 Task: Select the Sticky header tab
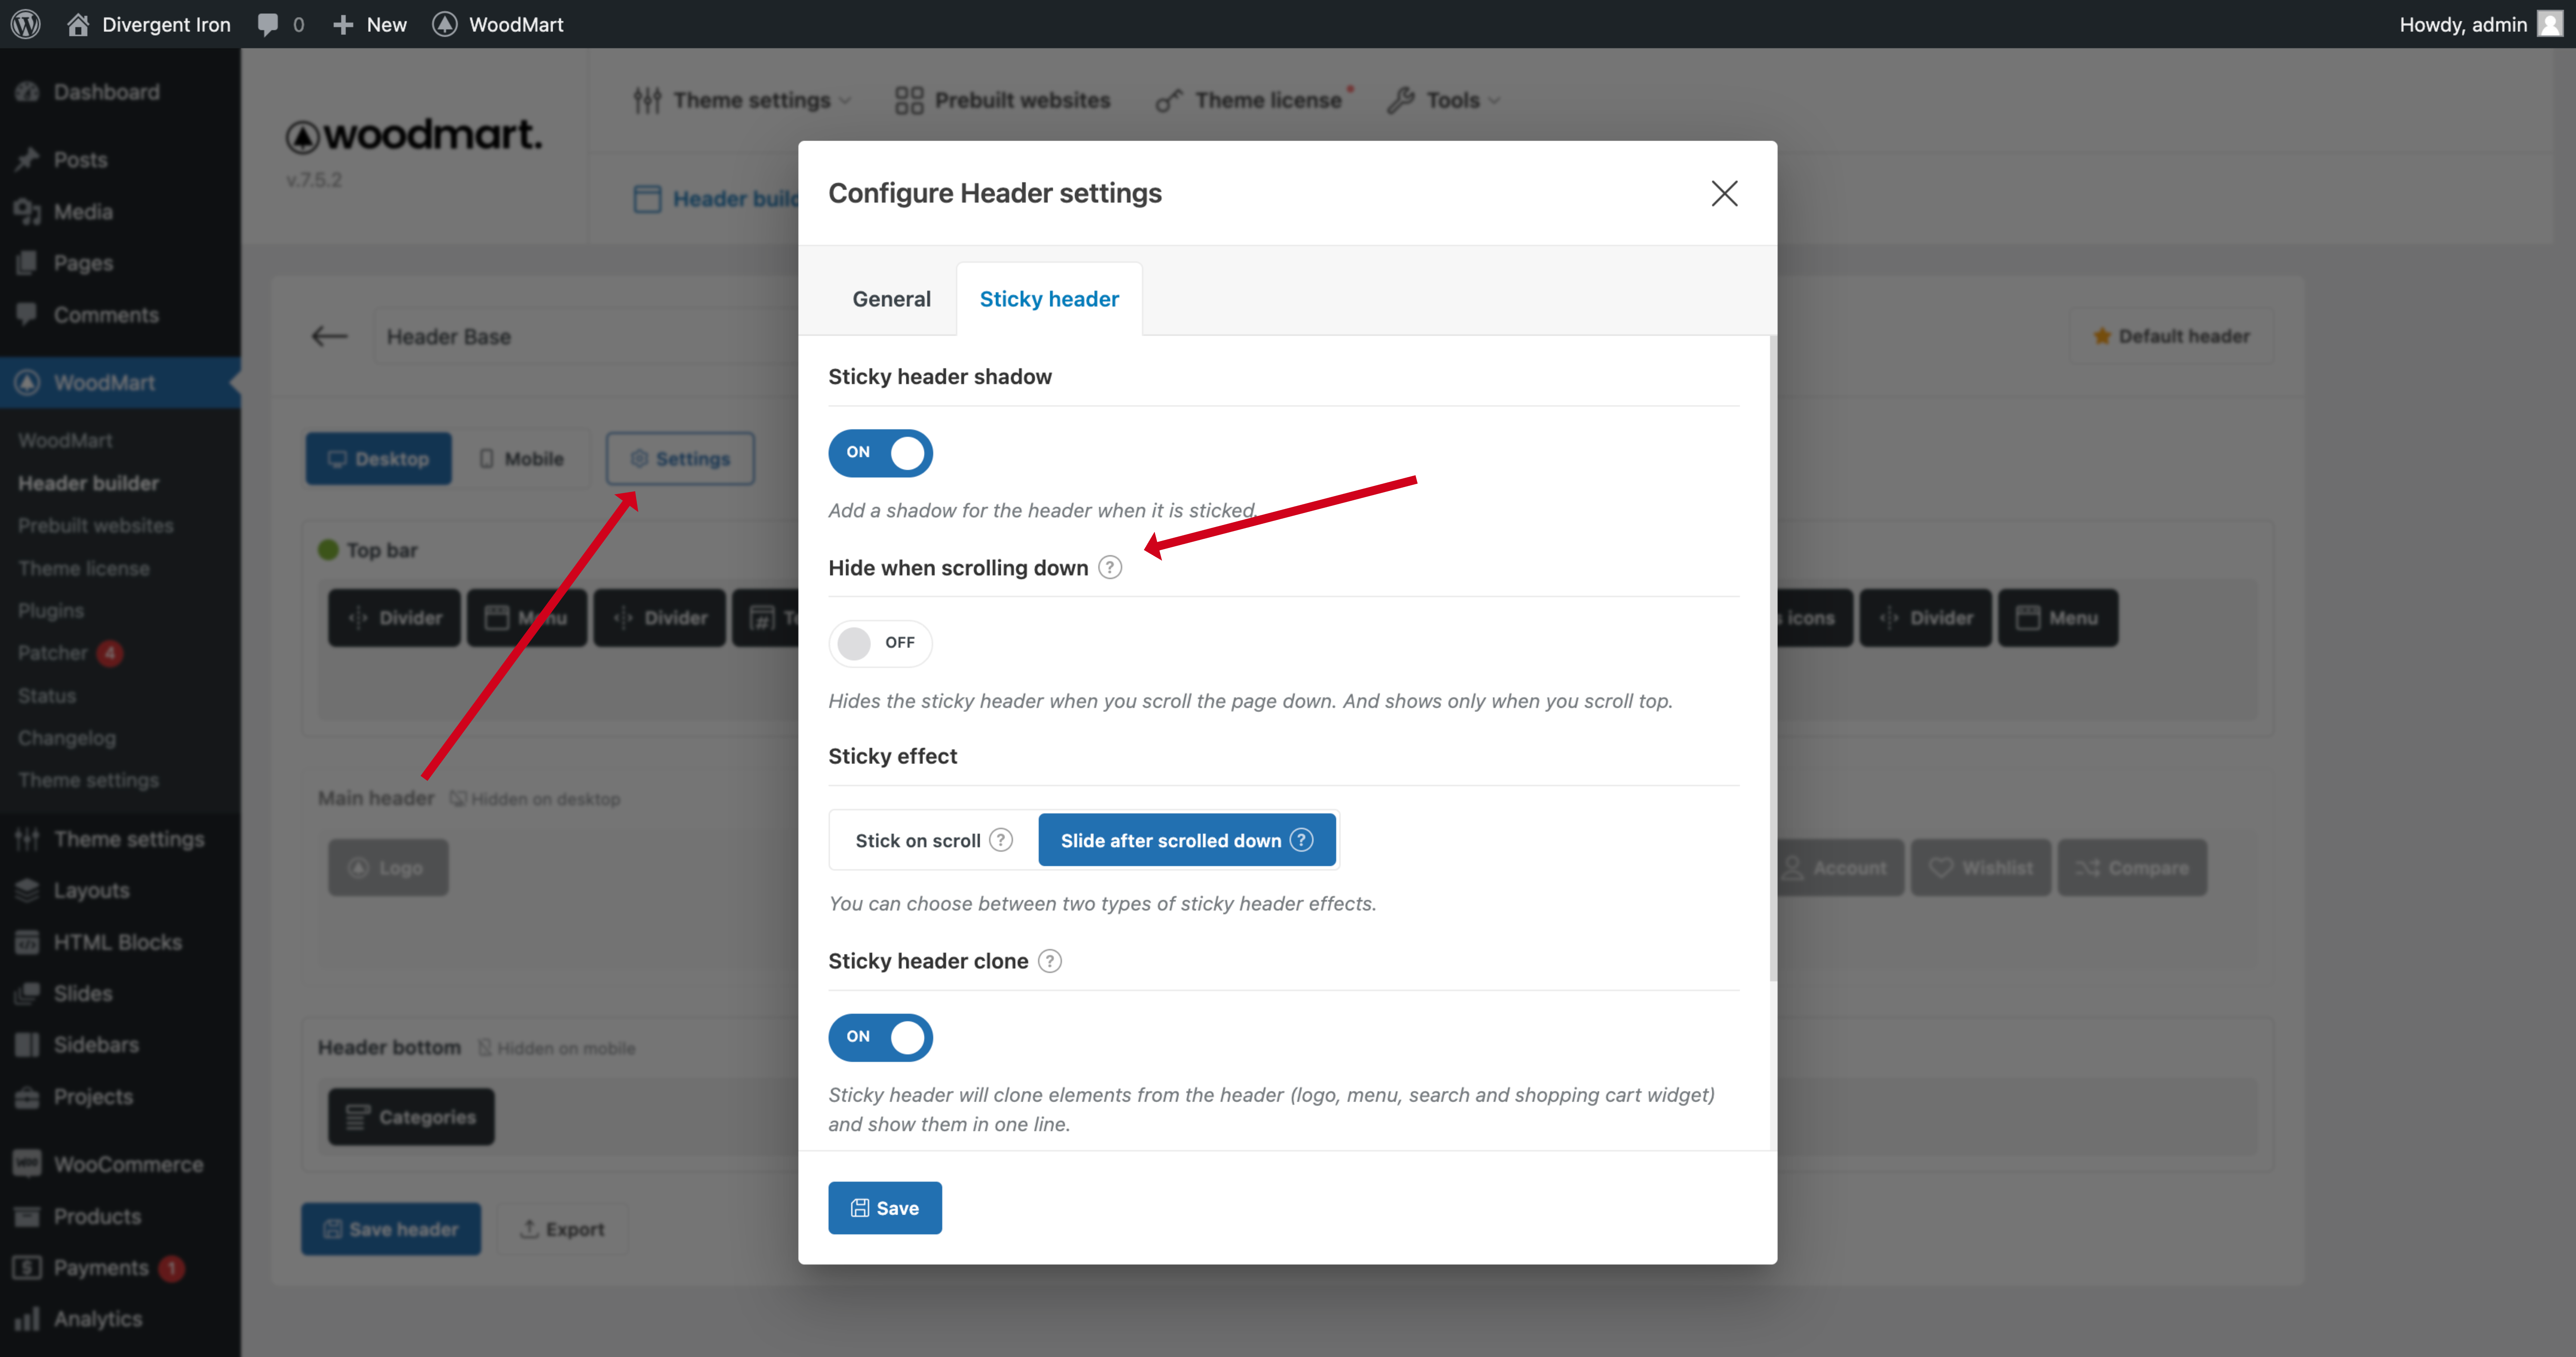click(1049, 298)
